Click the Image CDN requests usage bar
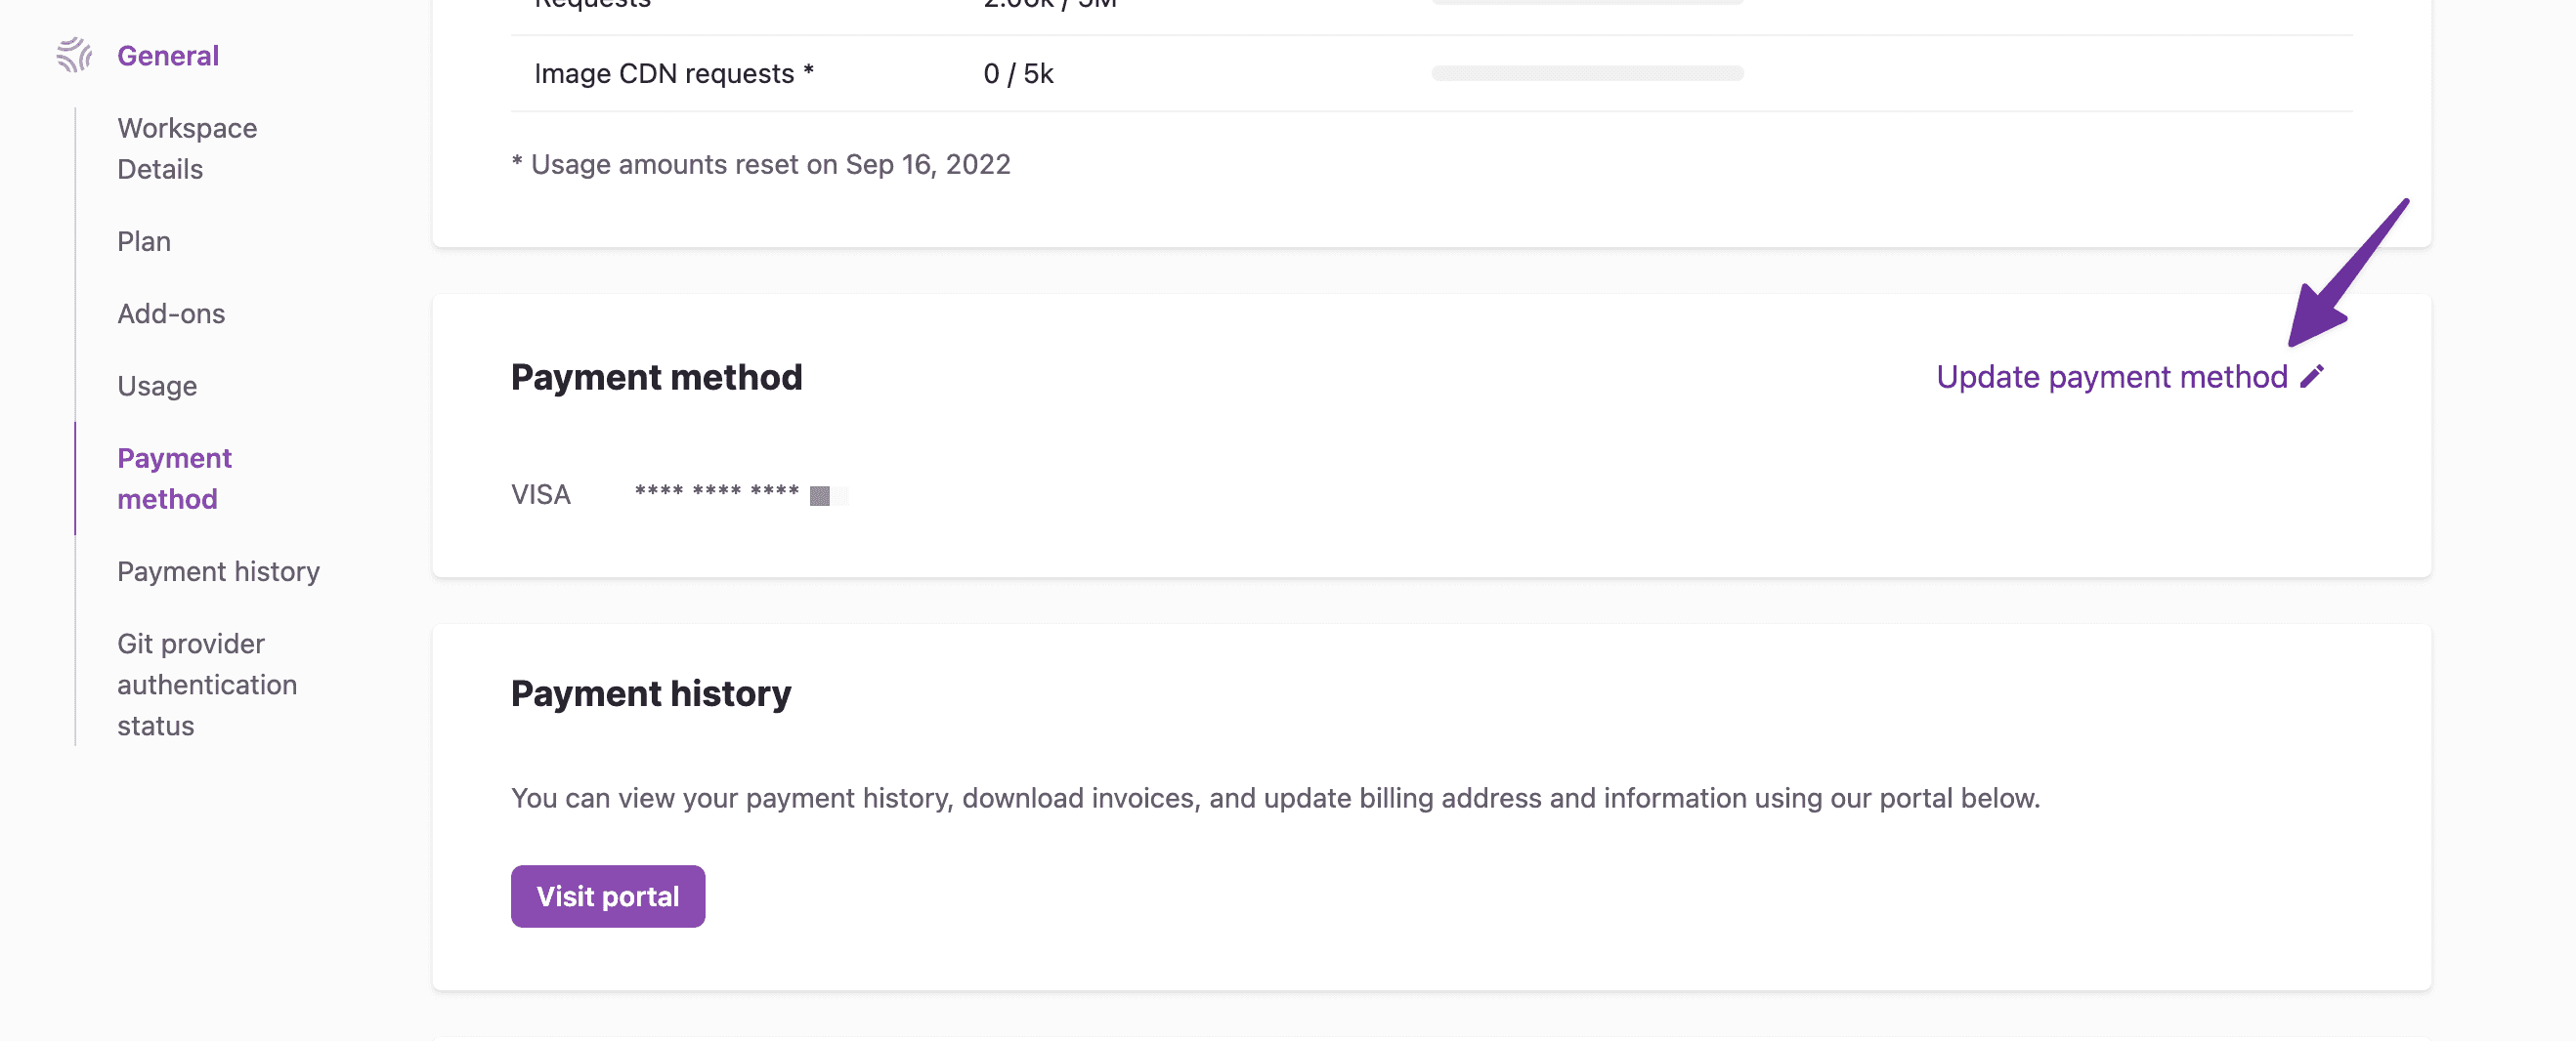Viewport: 2576px width, 1041px height. click(1587, 73)
